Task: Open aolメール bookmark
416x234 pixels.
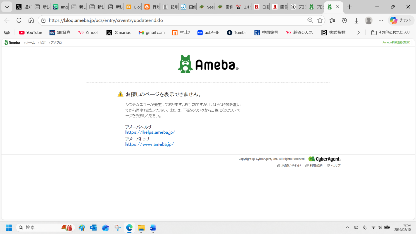Action: [208, 32]
